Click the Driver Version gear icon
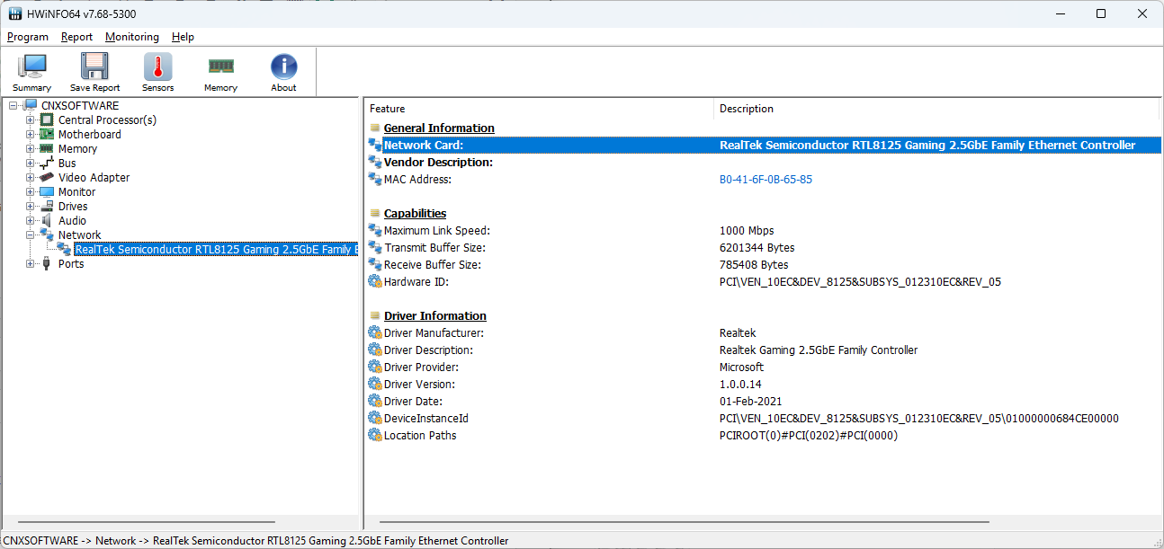This screenshot has width=1164, height=549. tap(375, 384)
